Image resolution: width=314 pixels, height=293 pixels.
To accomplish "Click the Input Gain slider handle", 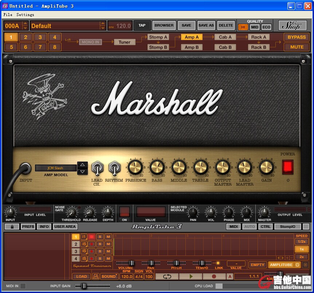I will (x=84, y=286).
